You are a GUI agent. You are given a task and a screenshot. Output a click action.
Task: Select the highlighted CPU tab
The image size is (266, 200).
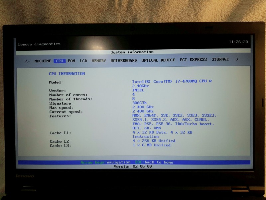(x=60, y=61)
